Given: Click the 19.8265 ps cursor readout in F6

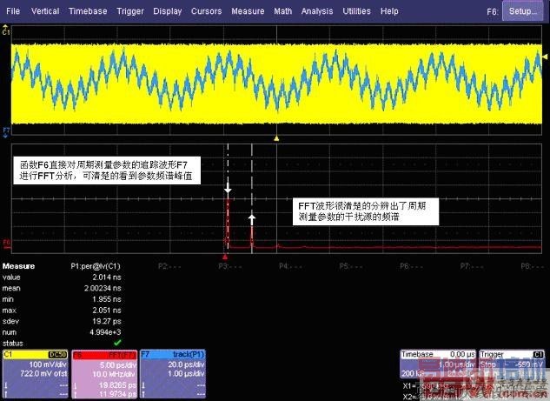Looking at the screenshot, I should click(117, 385).
